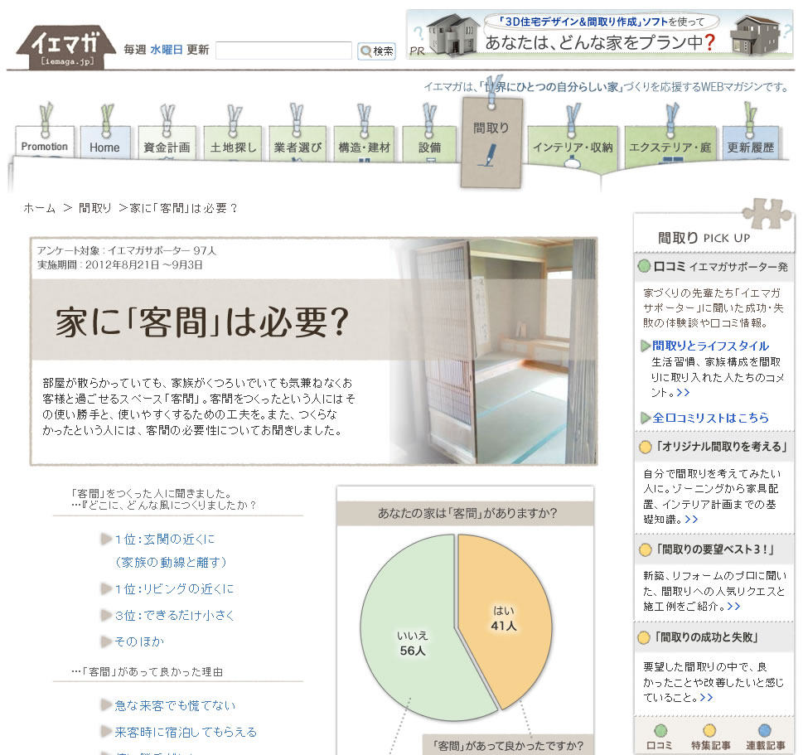Click arrow icon beside 来客時に宿泊してもらえる

pos(106,732)
